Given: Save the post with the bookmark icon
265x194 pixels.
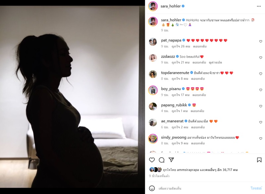Looking at the screenshot, I should pyautogui.click(x=259, y=160).
